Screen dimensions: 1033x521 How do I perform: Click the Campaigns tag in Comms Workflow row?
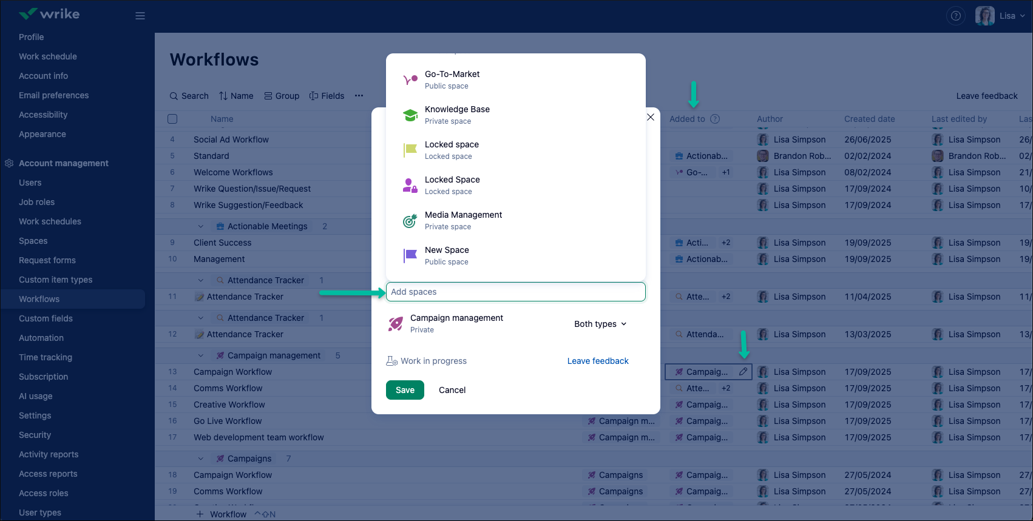click(615, 491)
